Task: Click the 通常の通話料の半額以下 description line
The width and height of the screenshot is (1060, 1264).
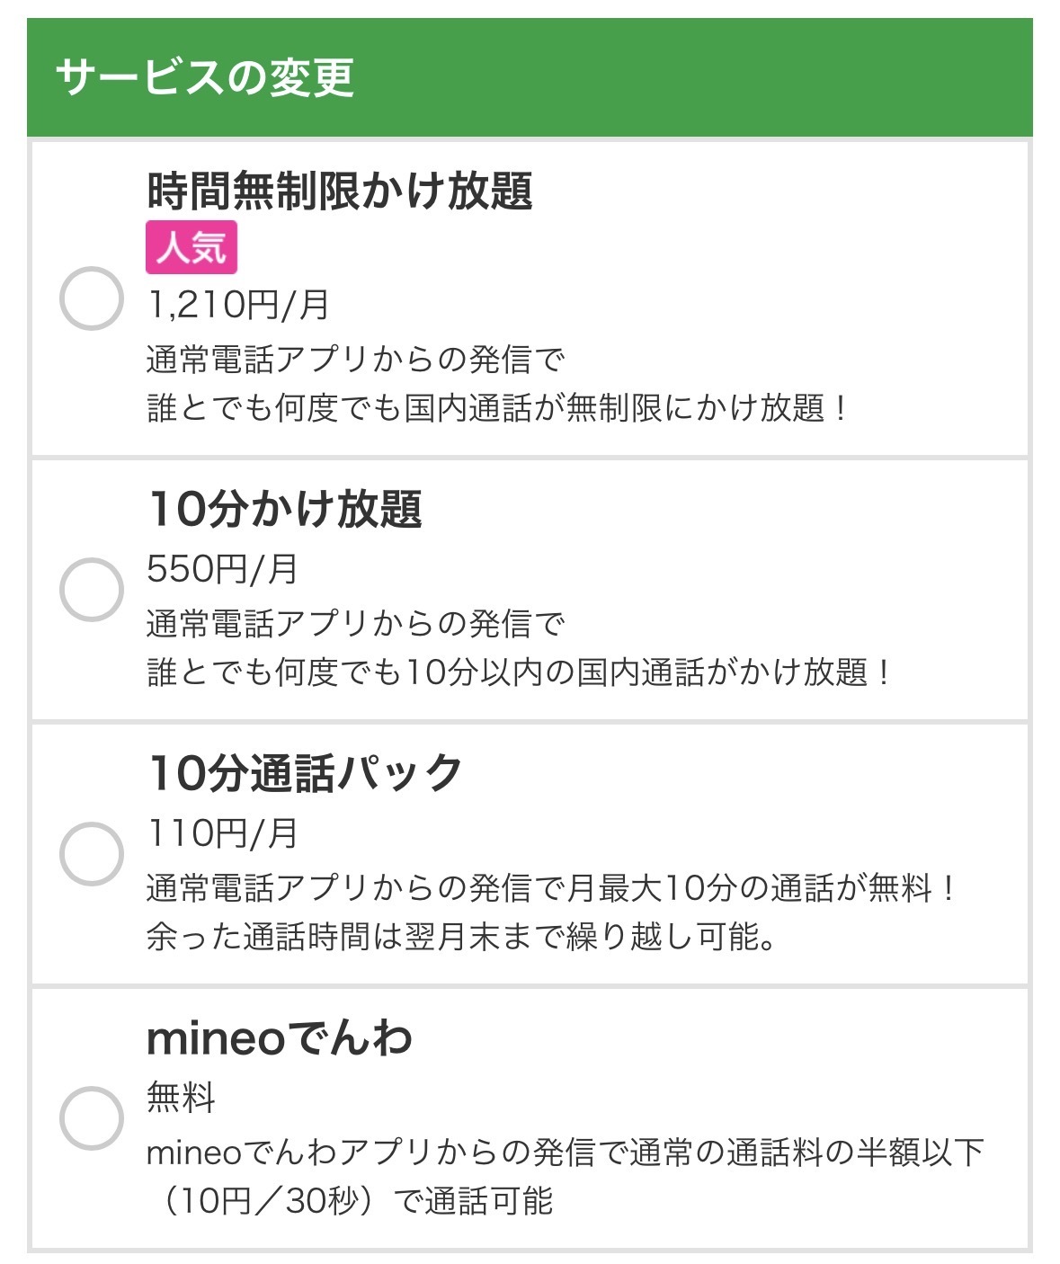Action: (x=566, y=1153)
